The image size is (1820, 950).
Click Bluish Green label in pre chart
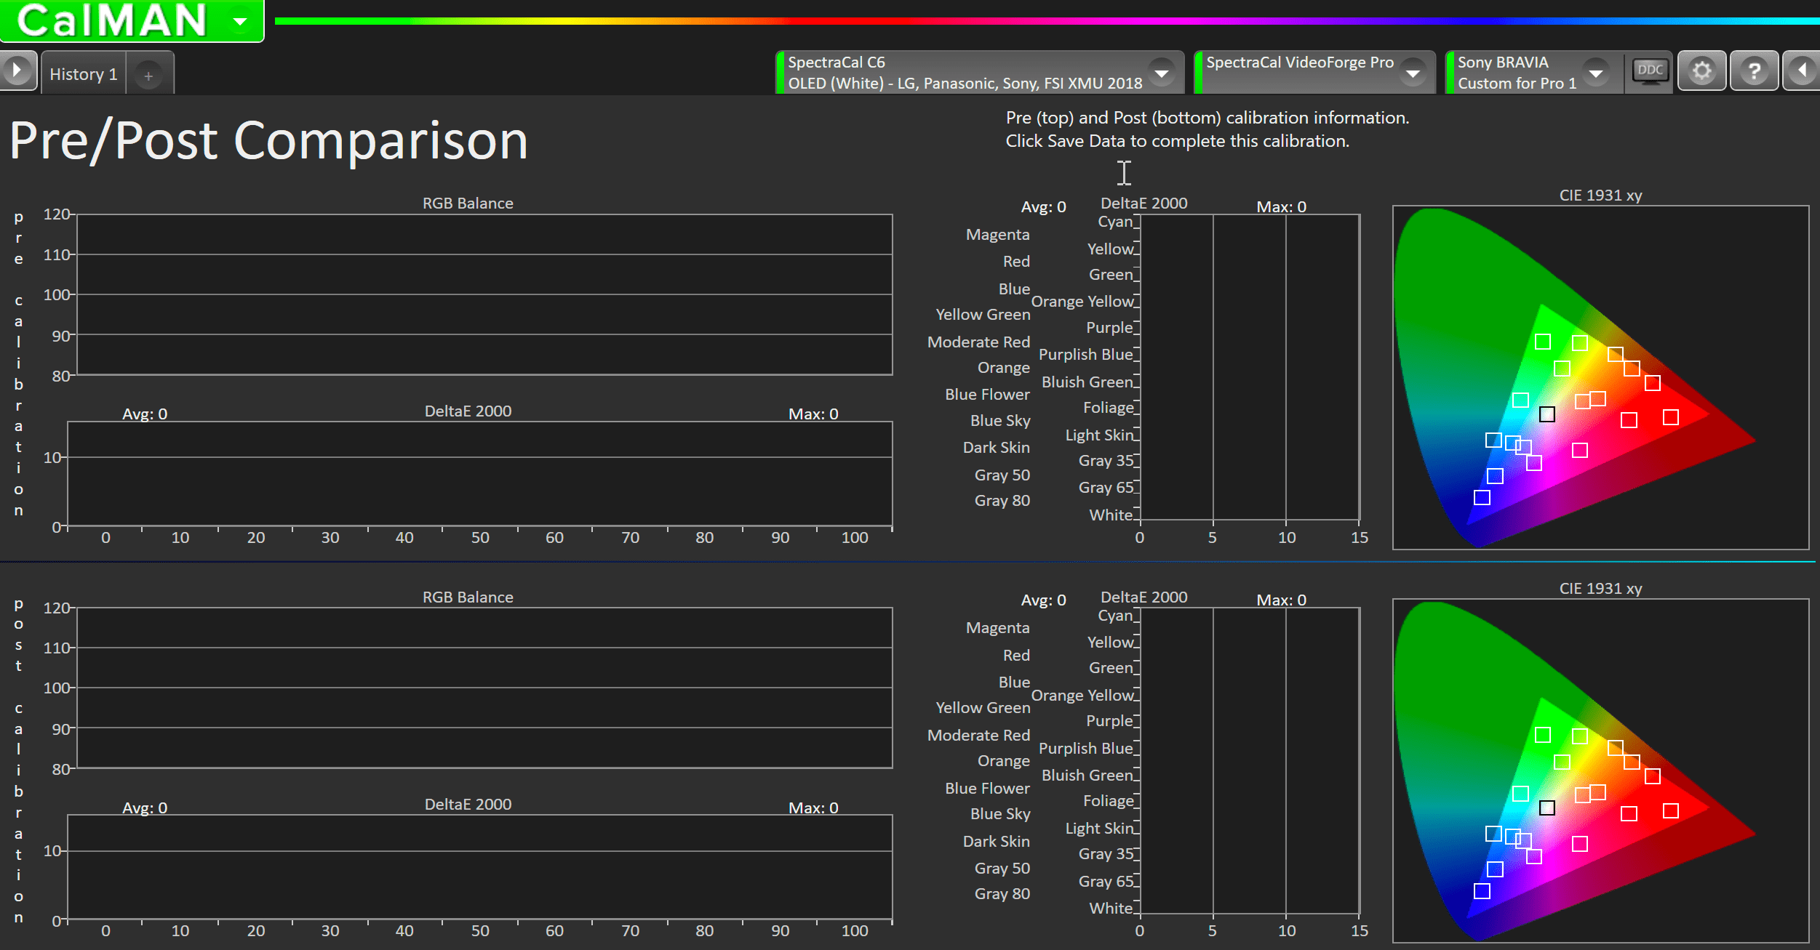[x=1087, y=382]
